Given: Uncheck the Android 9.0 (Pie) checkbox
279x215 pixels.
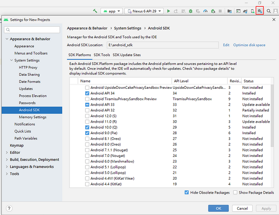Looking at the screenshot, I should tap(87, 133).
